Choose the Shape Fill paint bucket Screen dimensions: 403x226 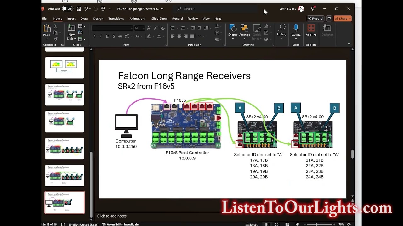[266, 26]
